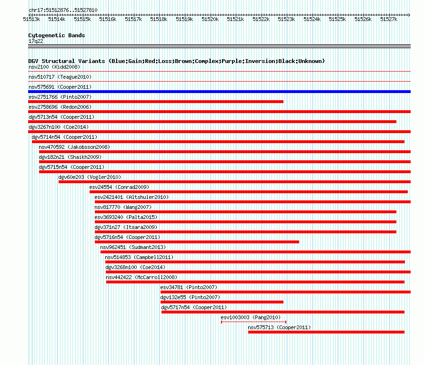Click the chr17:51512876..51527810 region label
Screen dimensions: 424x365
(63, 10)
